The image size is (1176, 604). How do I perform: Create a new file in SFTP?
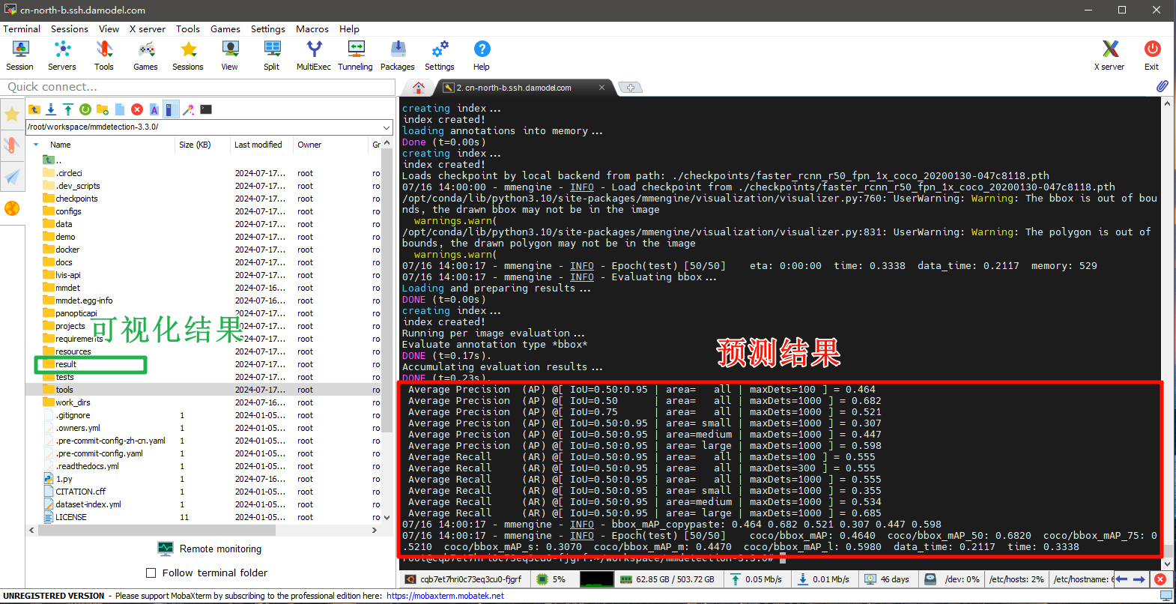(120, 109)
